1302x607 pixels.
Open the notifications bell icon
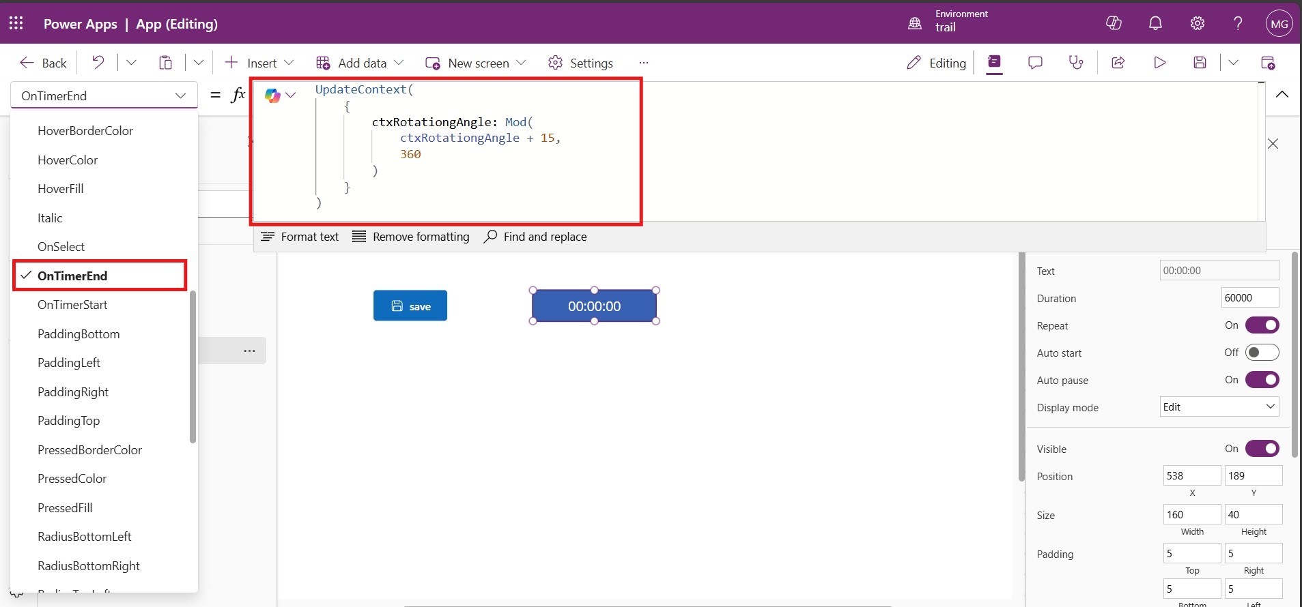pyautogui.click(x=1155, y=23)
